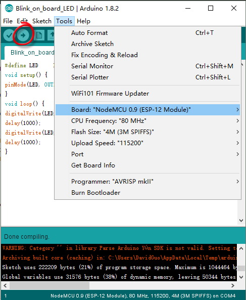Select Get Board Info
246x300 pixels.
(147, 165)
